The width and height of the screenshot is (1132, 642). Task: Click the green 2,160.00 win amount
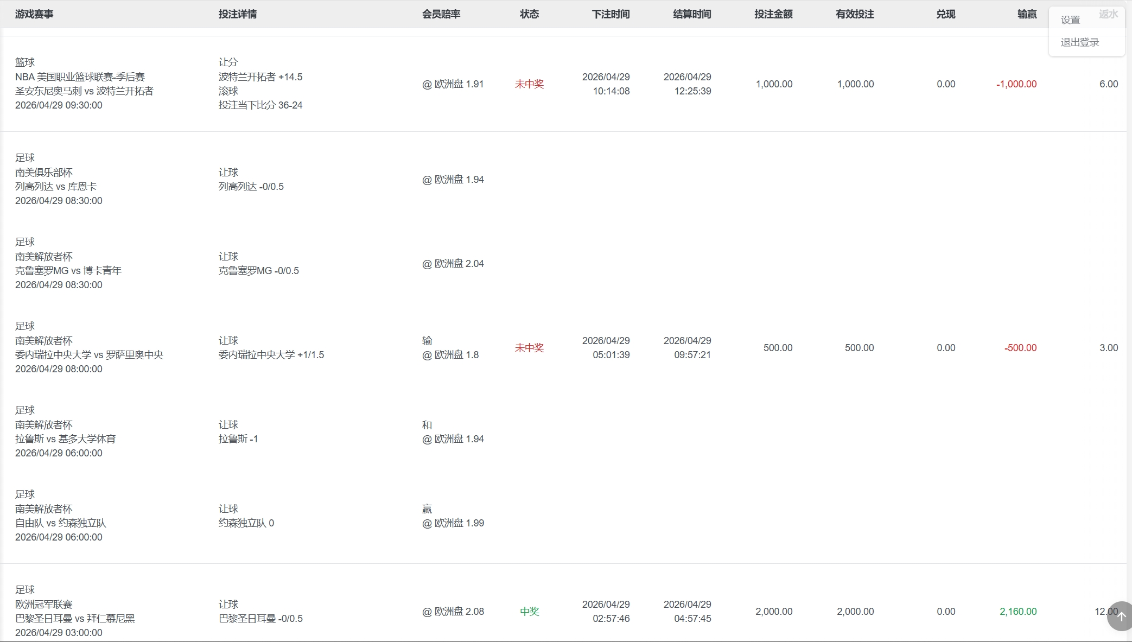1017,612
